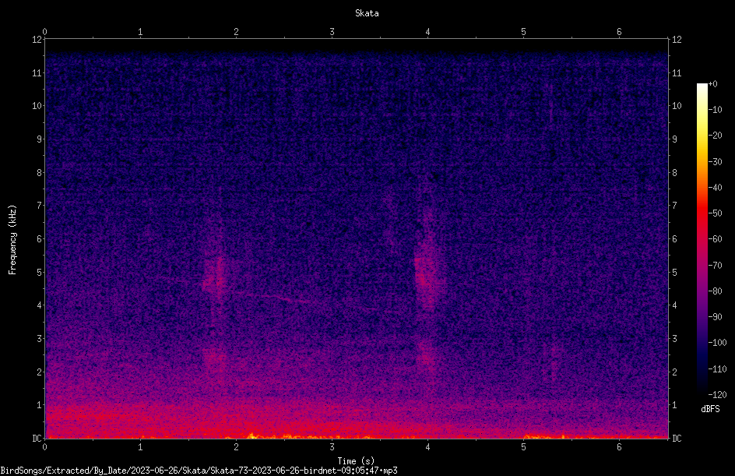The image size is (735, 476).
Task: Click the faint descending whistle trace near 4 kHz
Action: [274, 298]
